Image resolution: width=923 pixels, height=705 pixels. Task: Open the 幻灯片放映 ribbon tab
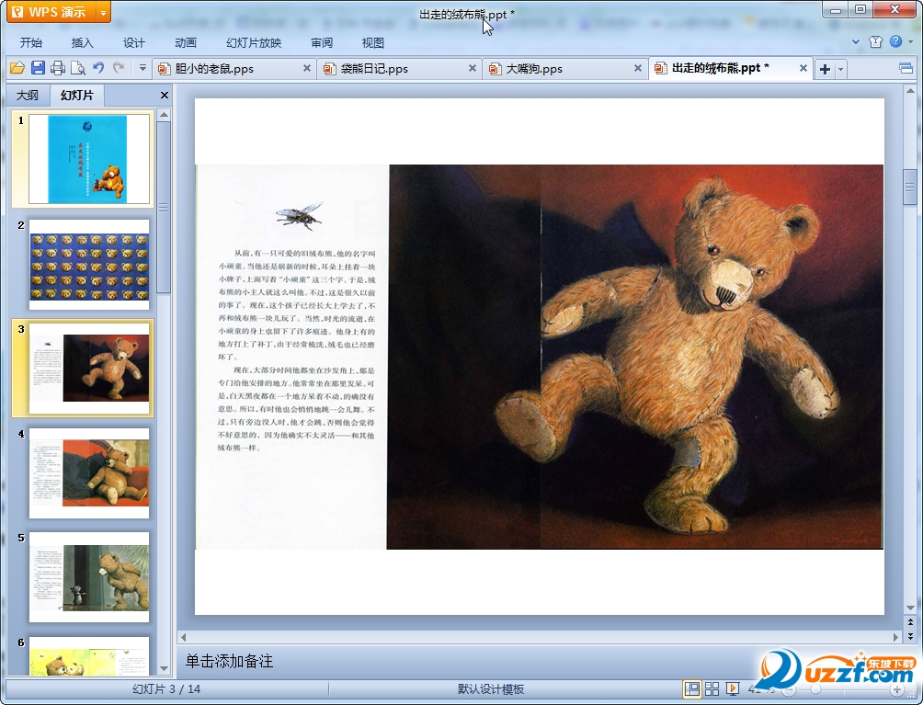pos(254,42)
